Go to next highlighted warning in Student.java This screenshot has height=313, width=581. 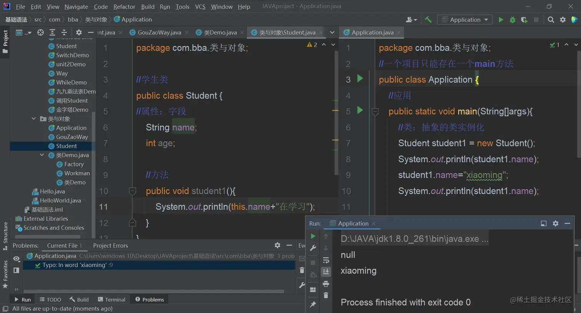coord(333,45)
